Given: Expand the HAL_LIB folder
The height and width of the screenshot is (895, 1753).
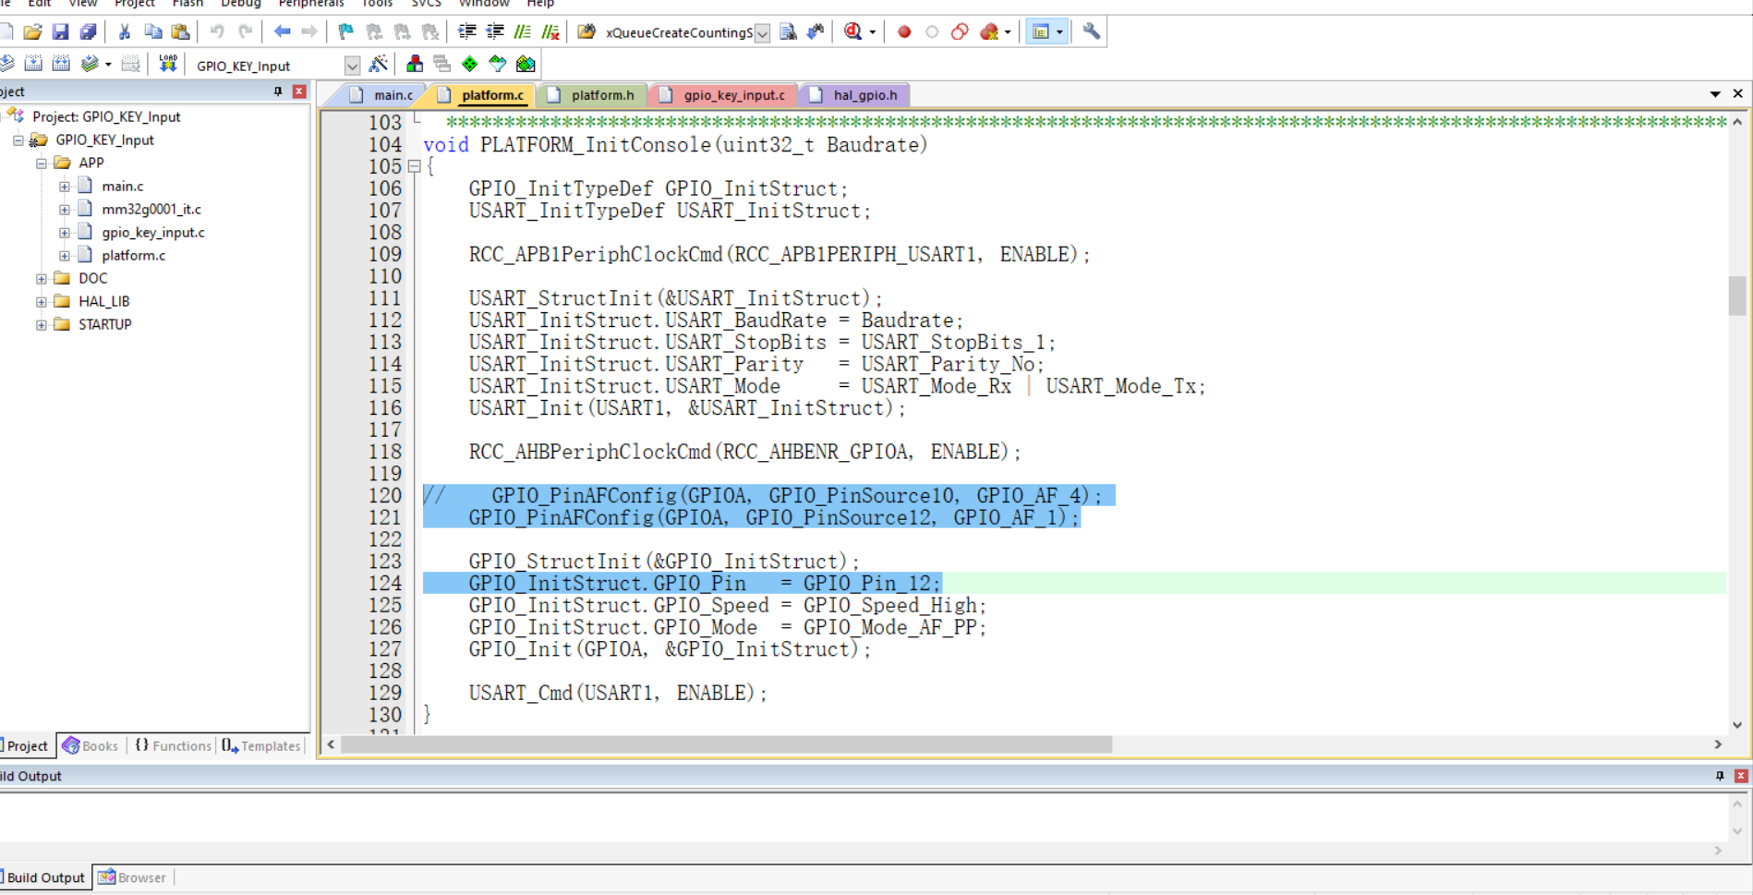Looking at the screenshot, I should pos(42,301).
